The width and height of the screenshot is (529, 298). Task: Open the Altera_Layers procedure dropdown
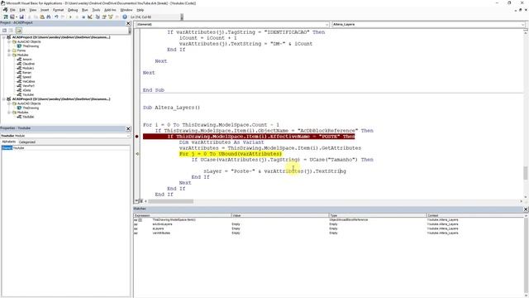click(522, 25)
